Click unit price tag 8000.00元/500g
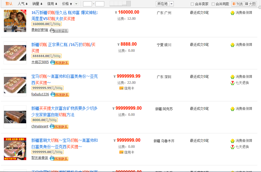Screen dimensions: 261x172 [44, 120]
